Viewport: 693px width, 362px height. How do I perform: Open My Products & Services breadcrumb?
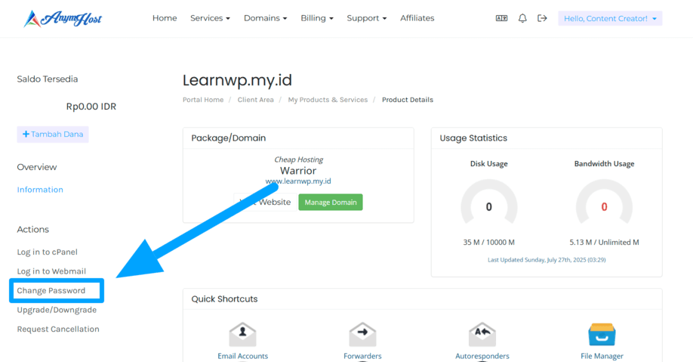328,100
